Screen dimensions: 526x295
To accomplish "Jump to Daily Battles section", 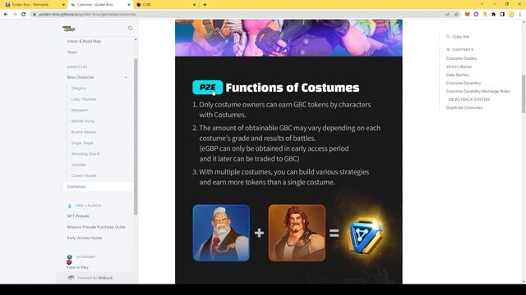I will pyautogui.click(x=457, y=75).
